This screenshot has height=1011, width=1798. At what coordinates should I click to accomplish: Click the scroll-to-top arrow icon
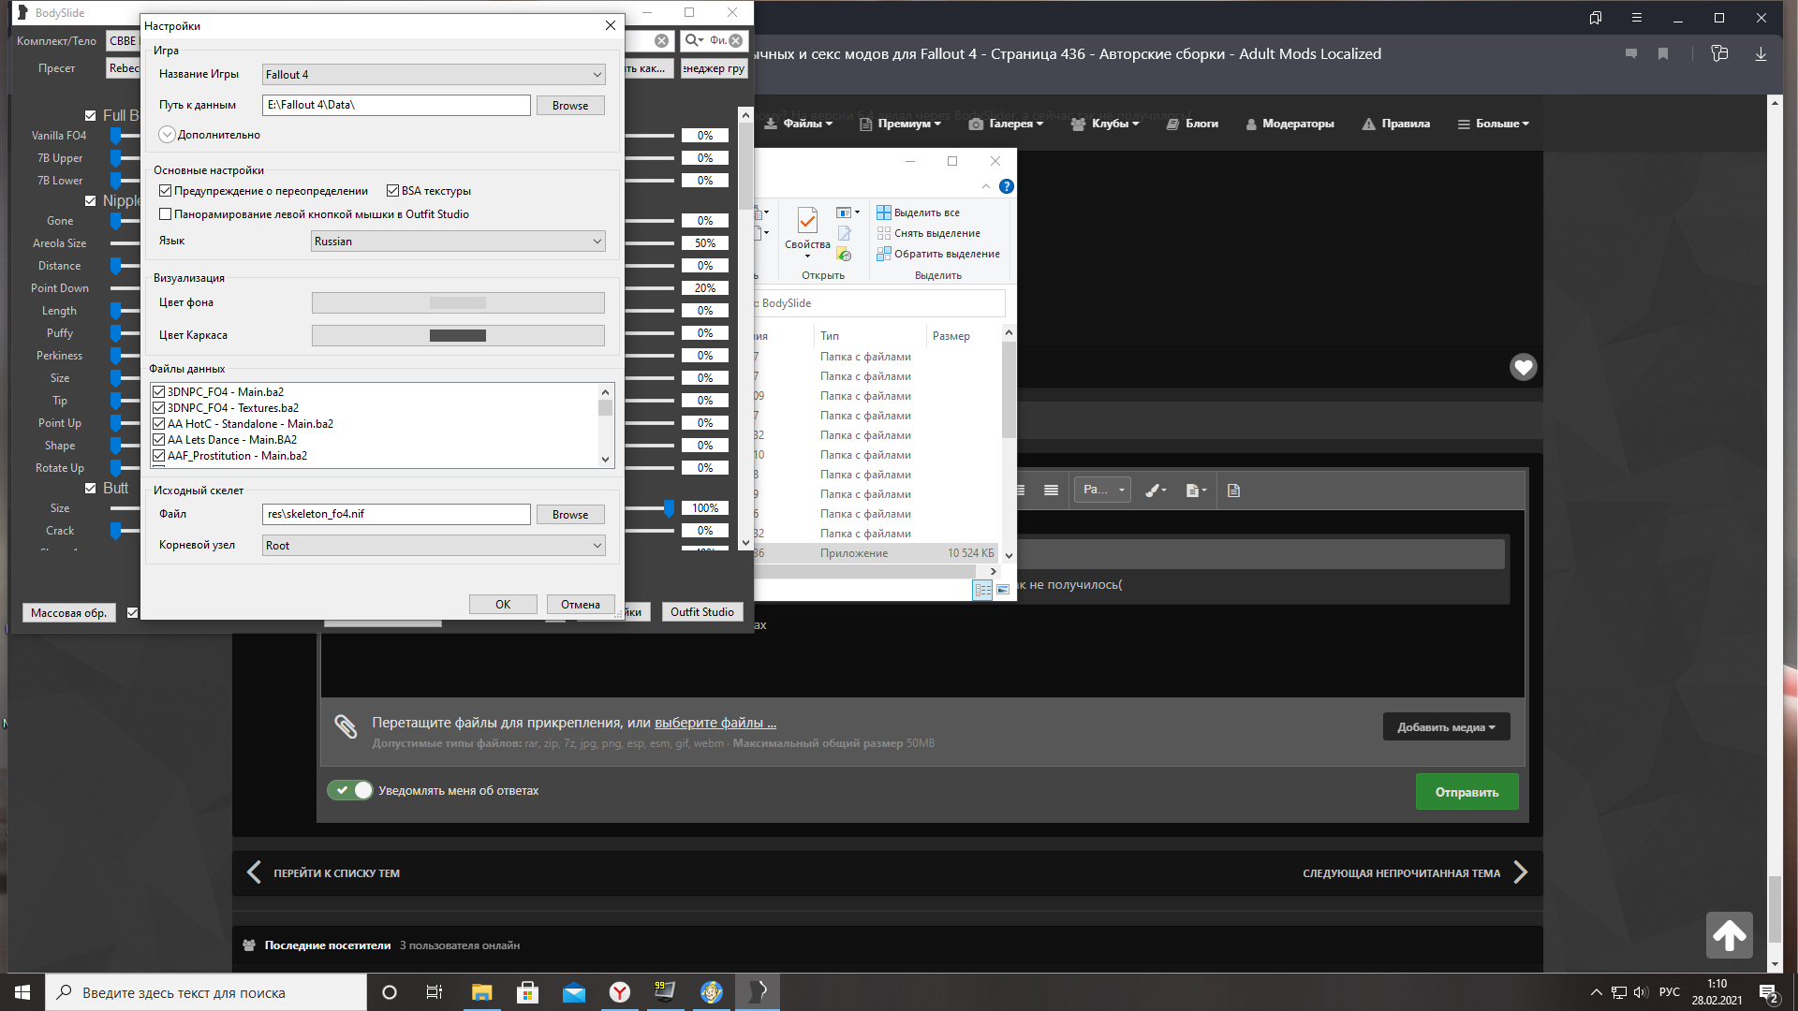(x=1729, y=934)
